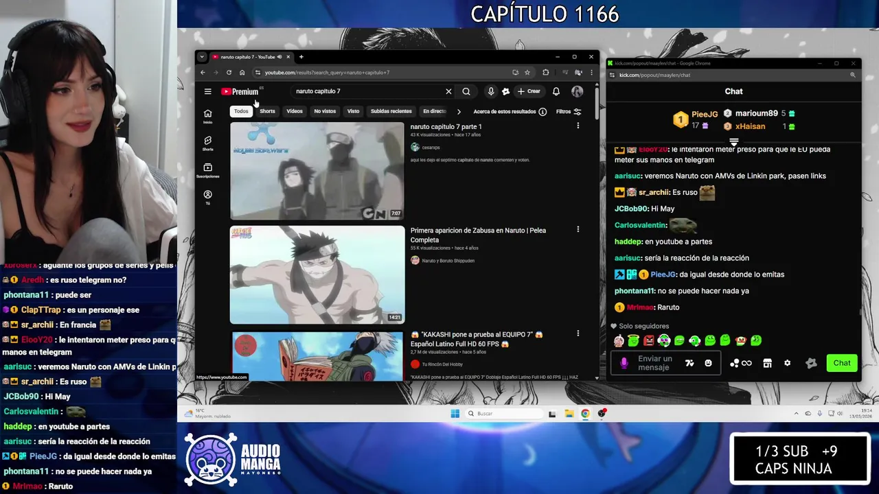
Task: Expand the Kick leaderboard handle
Action: 733,142
